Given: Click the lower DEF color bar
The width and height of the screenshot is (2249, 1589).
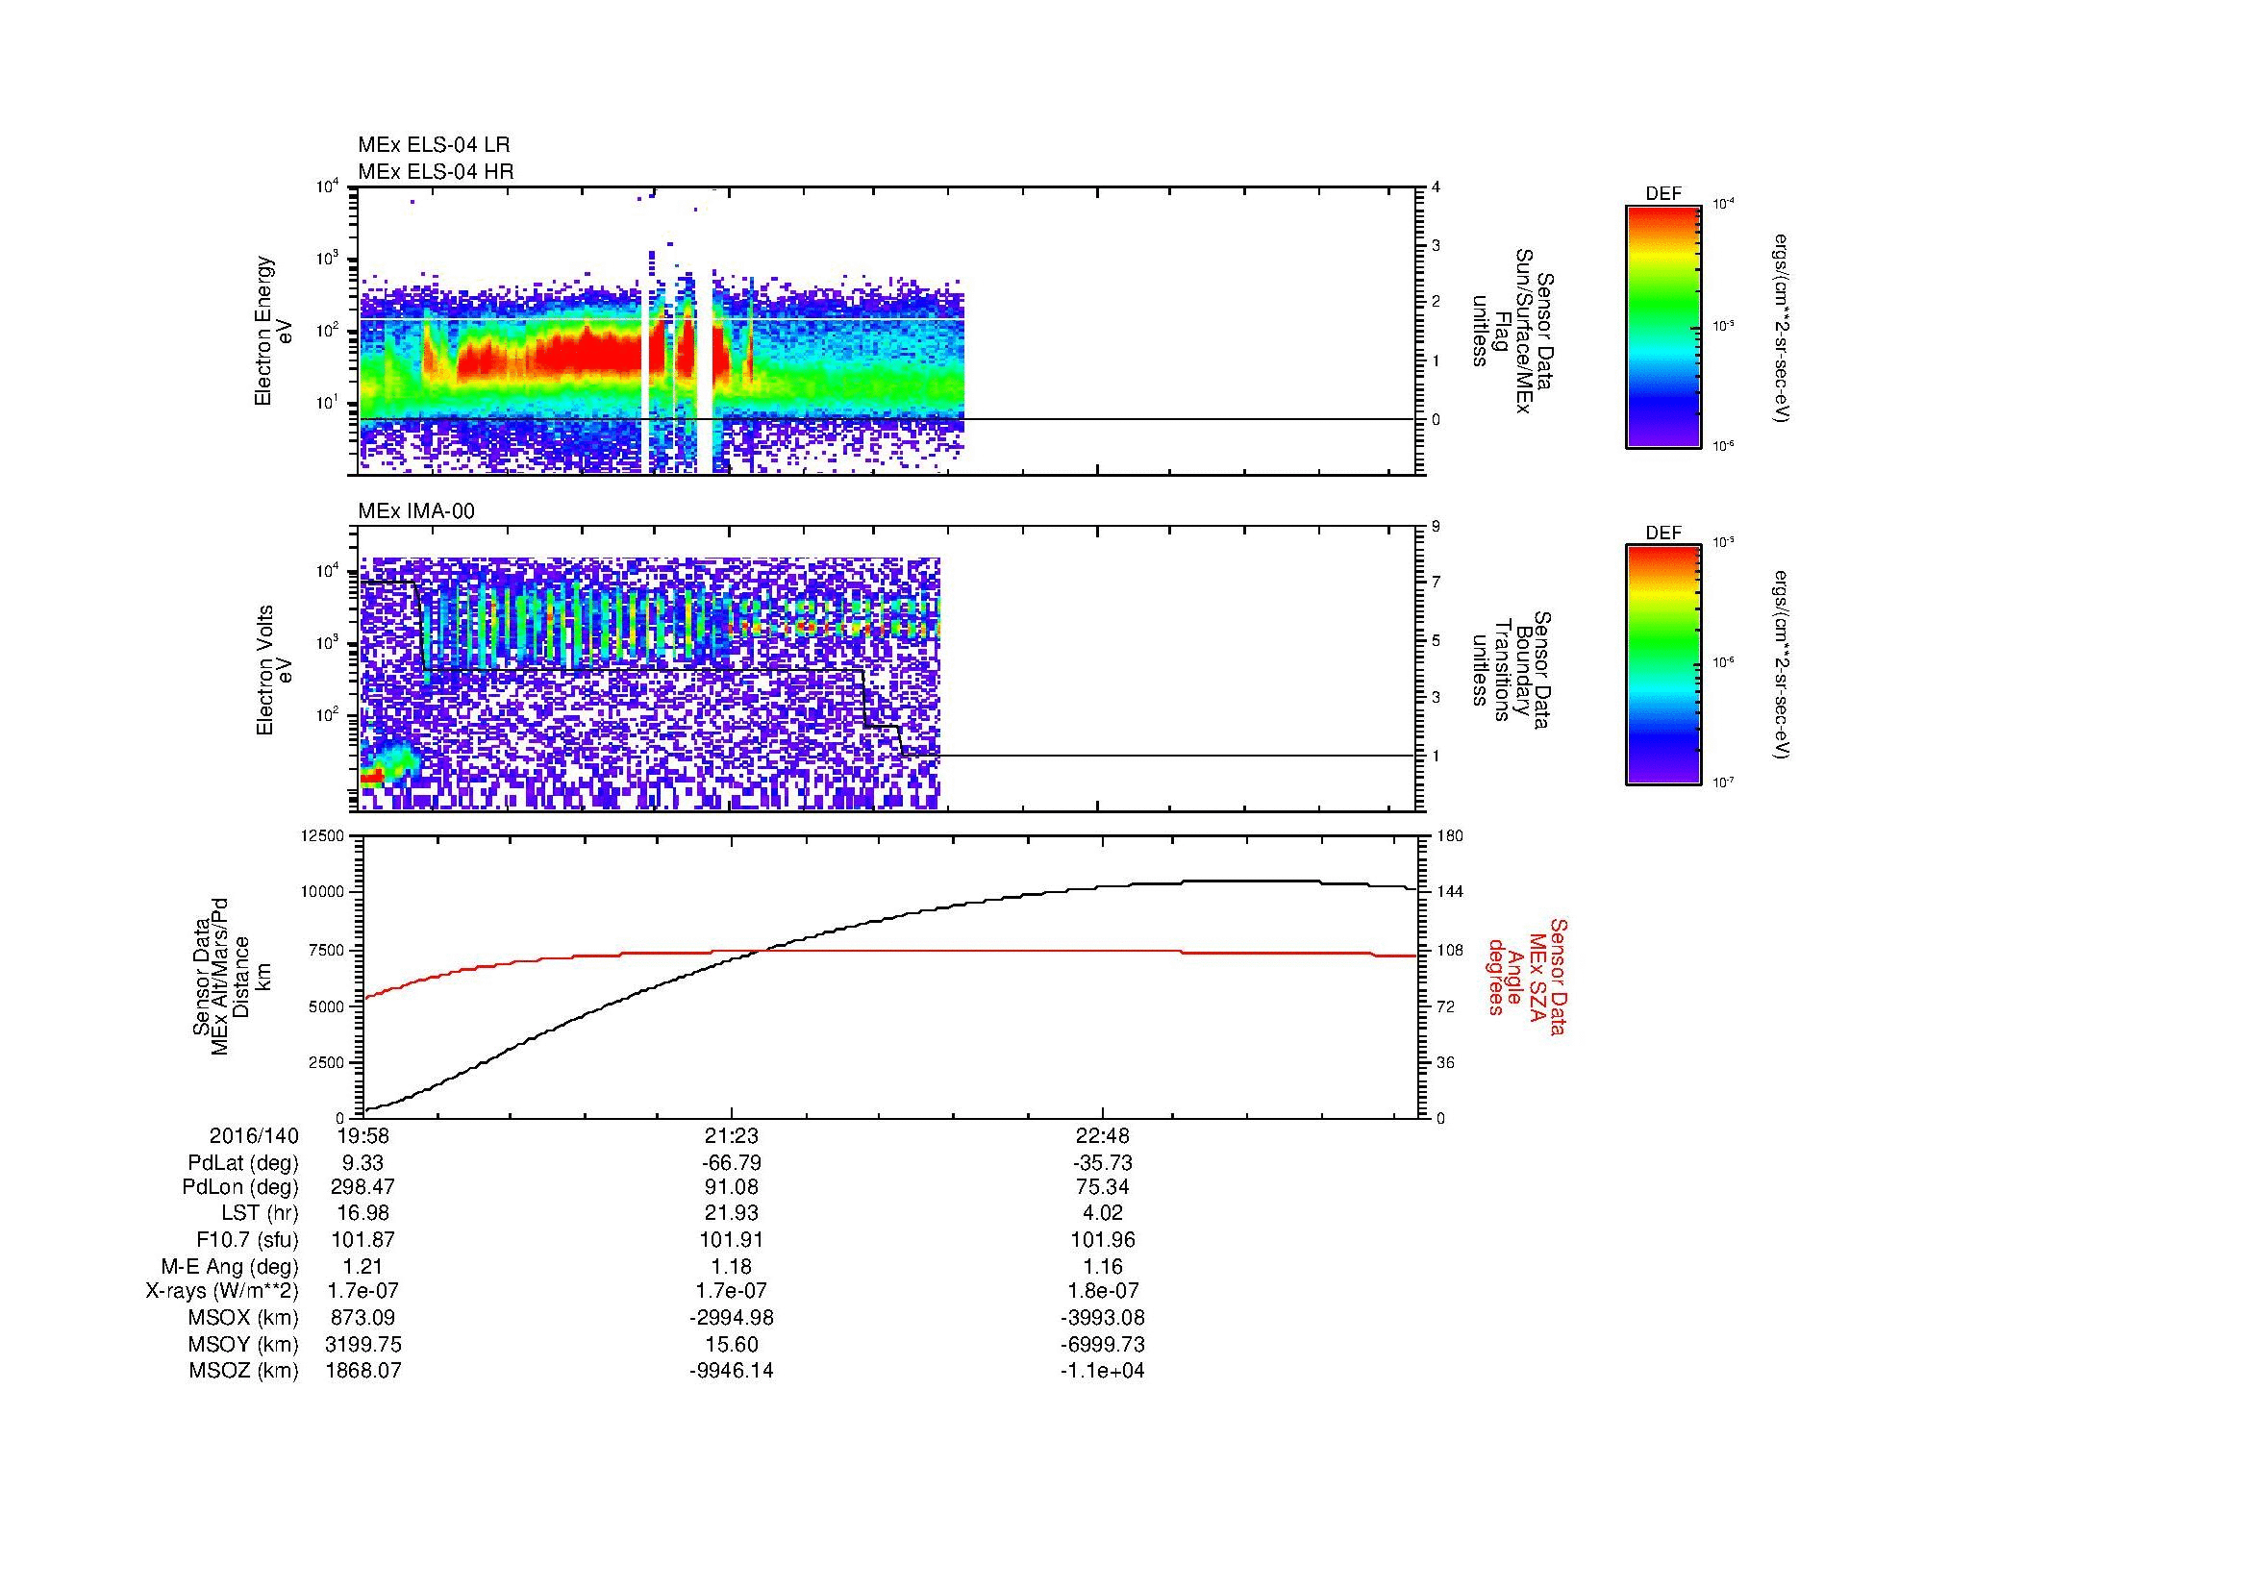Looking at the screenshot, I should 1663,665.
